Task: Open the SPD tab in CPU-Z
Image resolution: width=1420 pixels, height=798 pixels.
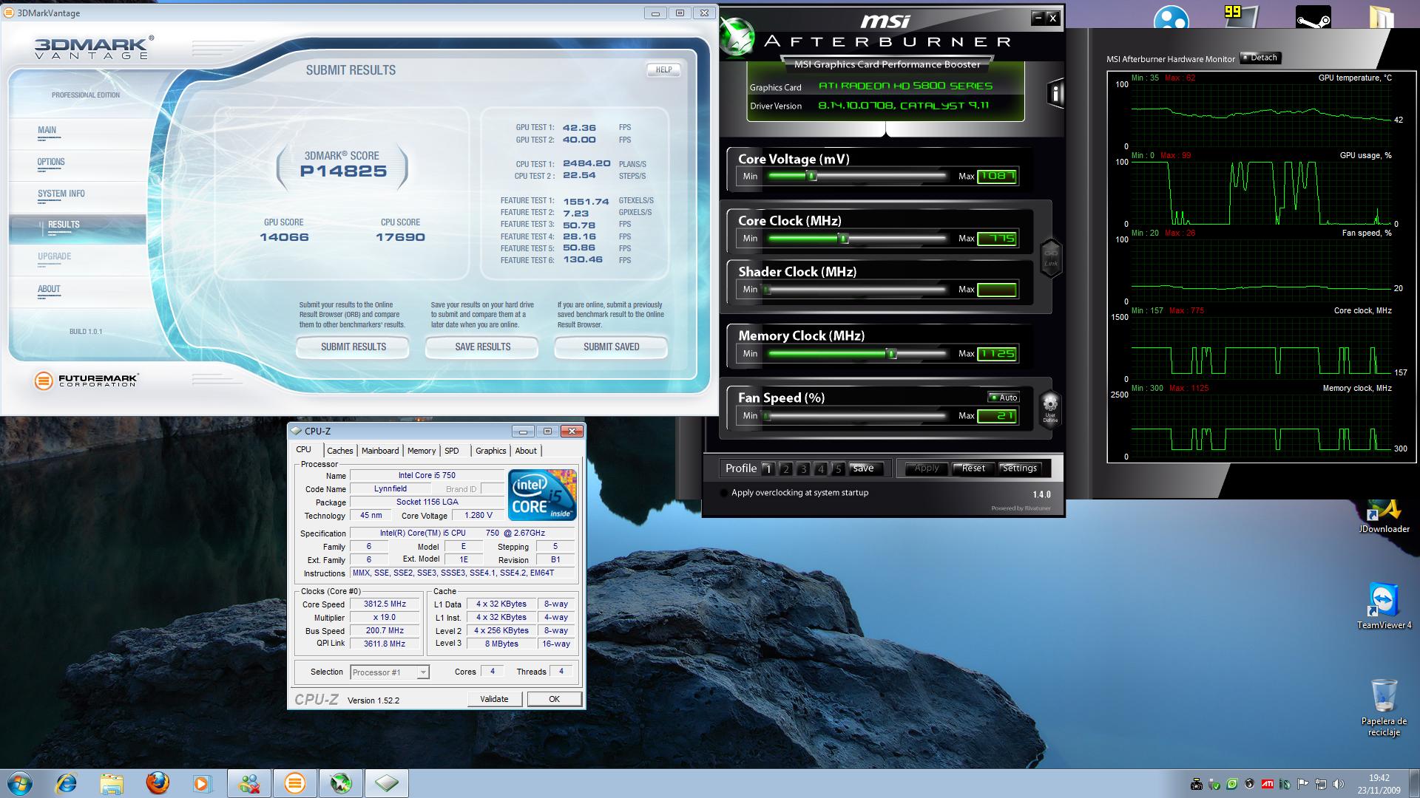Action: pos(452,451)
